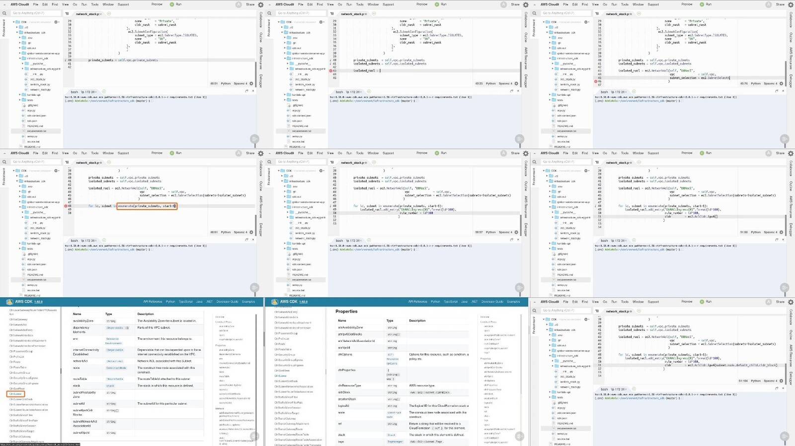This screenshot has width=795, height=446.
Task: Open the Outline side panel in the 43:25 window
Action: click(x=526, y=38)
